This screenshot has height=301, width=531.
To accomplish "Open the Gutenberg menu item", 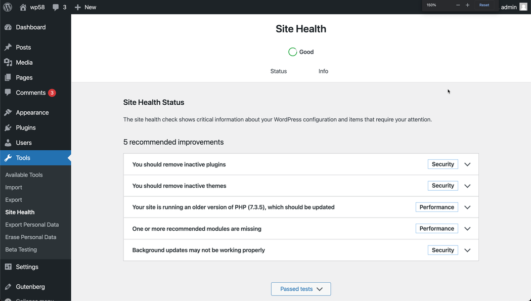I will (x=30, y=286).
